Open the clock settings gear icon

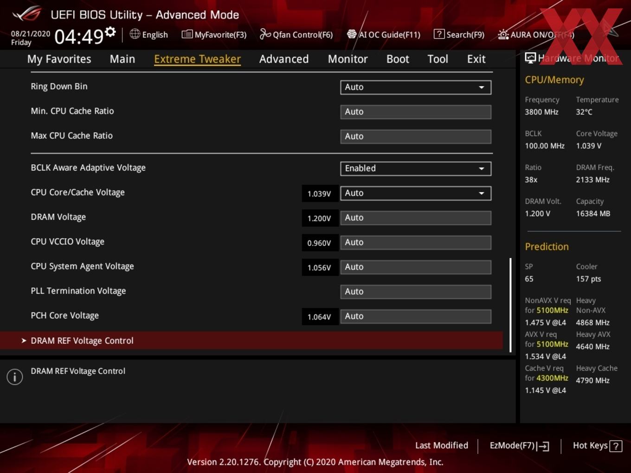pyautogui.click(x=110, y=32)
